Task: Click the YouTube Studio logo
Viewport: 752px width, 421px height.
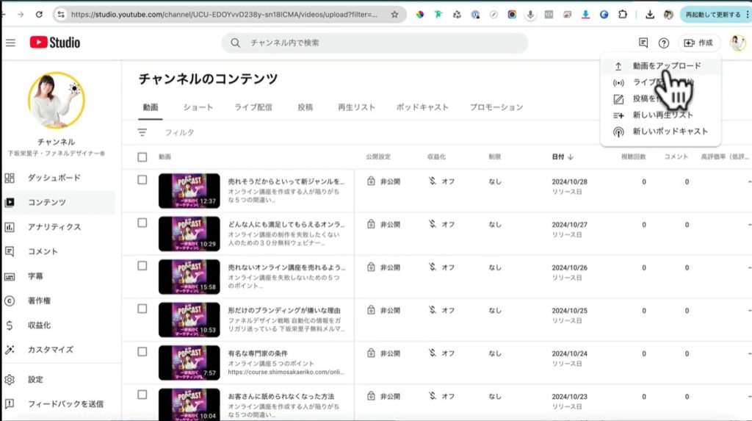Action: pos(55,43)
